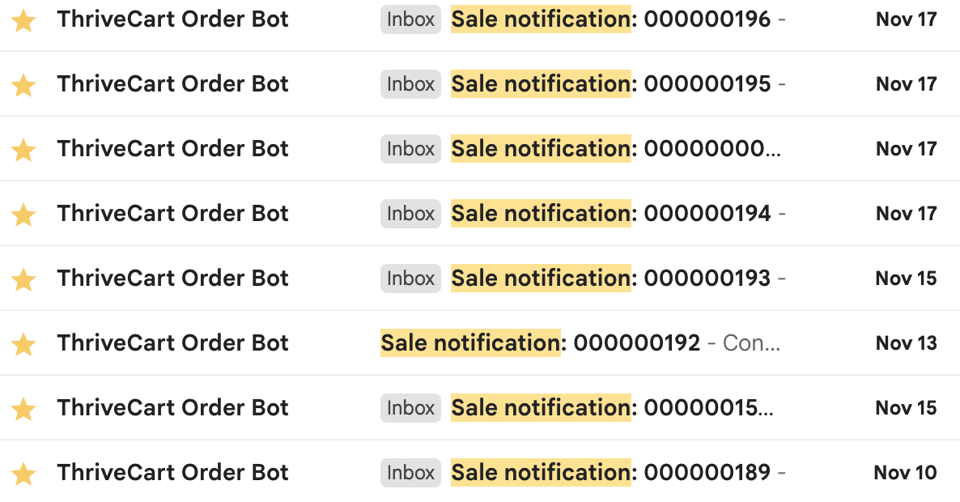960x502 pixels.
Task: Open the email with subject 00000015…
Action: (x=610, y=408)
